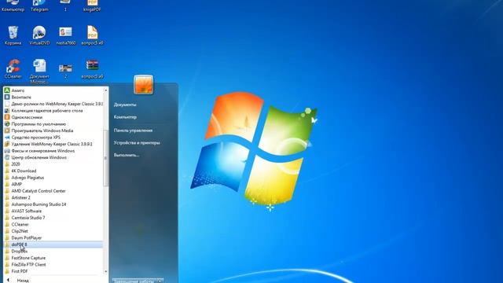Click the Завершение работы shutdown button
Screen dimensions: 503x283
pyautogui.click(x=134, y=281)
